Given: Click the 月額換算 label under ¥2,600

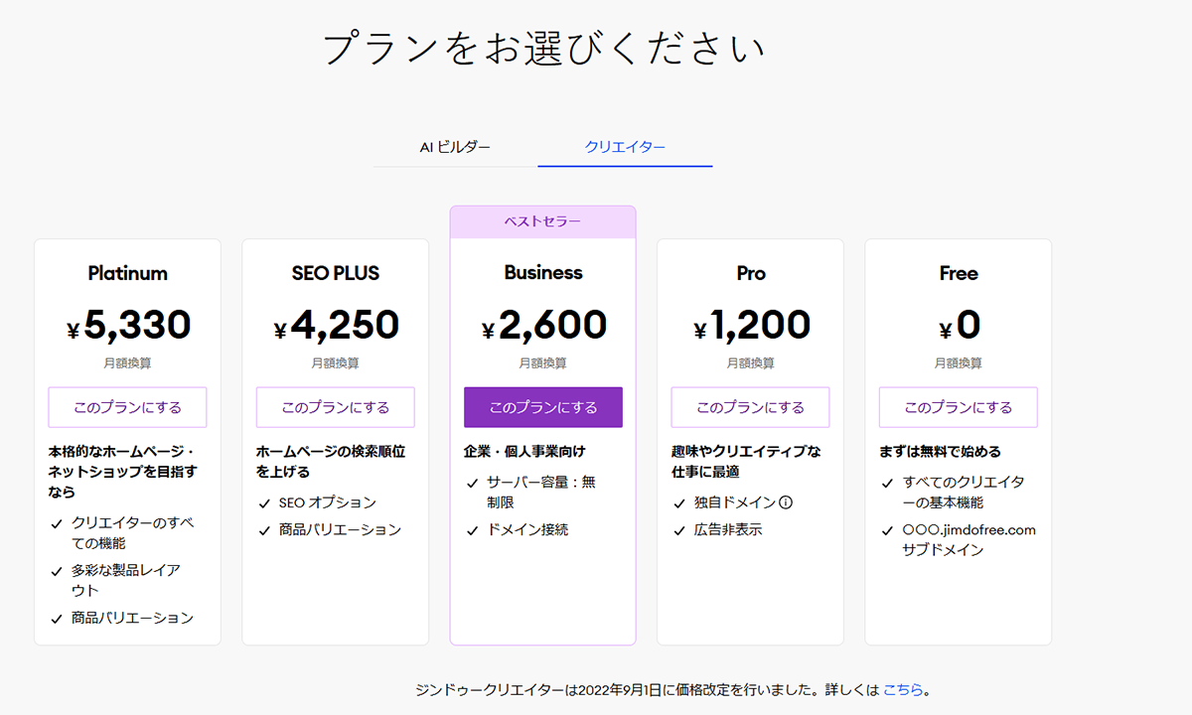Looking at the screenshot, I should 543,364.
